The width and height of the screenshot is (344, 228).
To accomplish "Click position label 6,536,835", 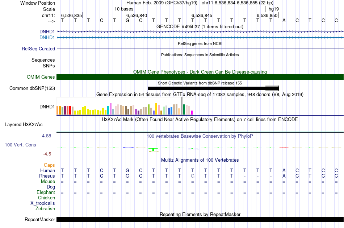I will click(71, 15).
